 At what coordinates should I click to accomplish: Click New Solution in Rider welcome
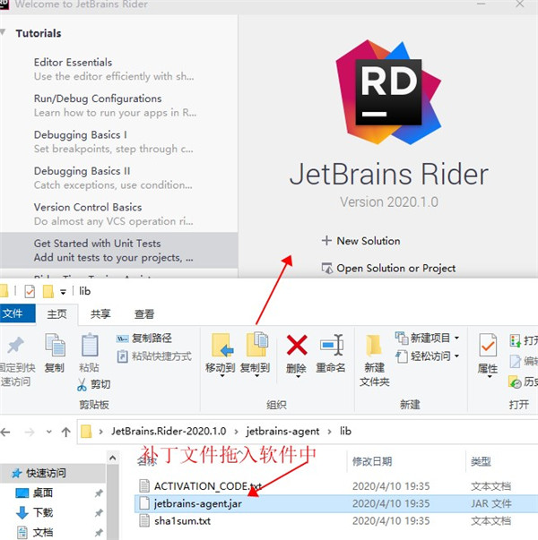click(369, 241)
